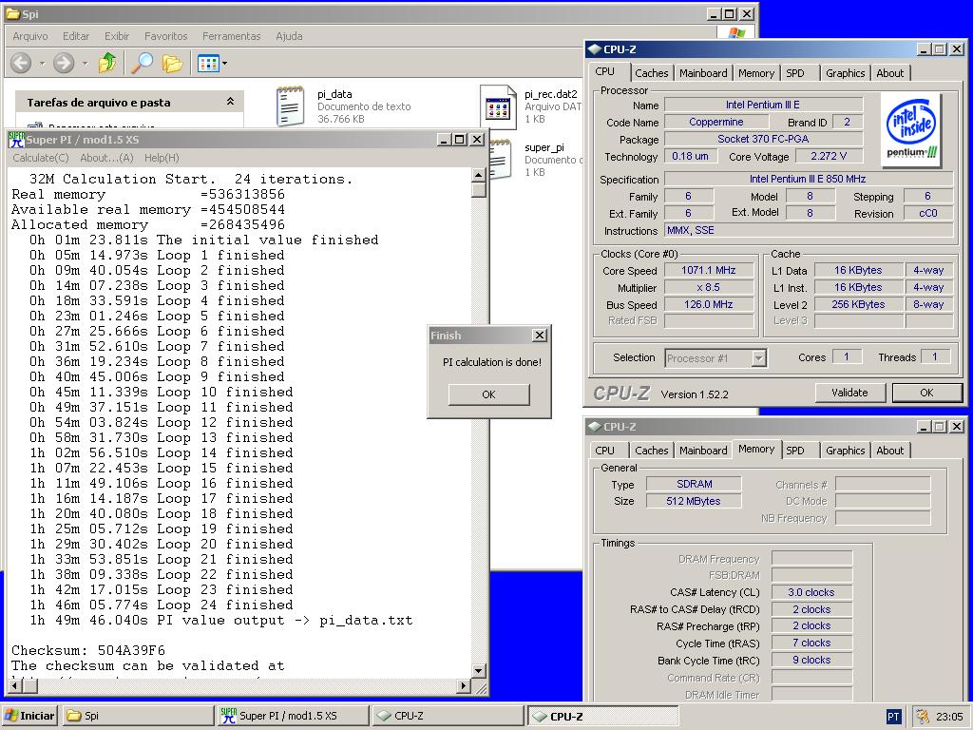Click the system tray icon near clock
The image size is (973, 730).
[x=923, y=717]
